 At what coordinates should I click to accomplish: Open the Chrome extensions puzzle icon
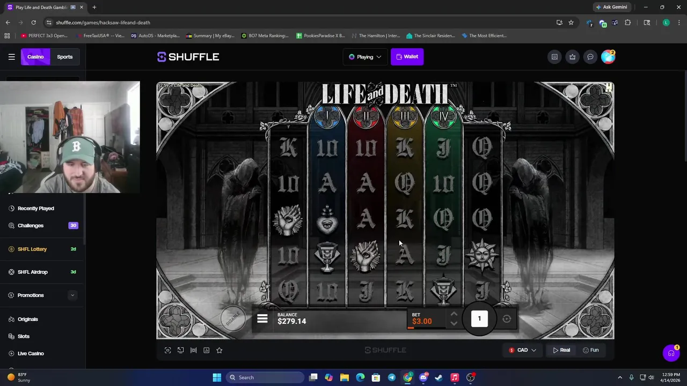627,23
